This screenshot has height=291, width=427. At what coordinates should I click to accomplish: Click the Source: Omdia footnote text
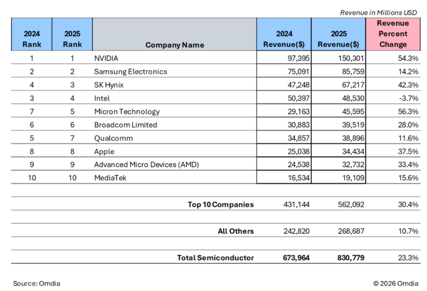pos(37,283)
